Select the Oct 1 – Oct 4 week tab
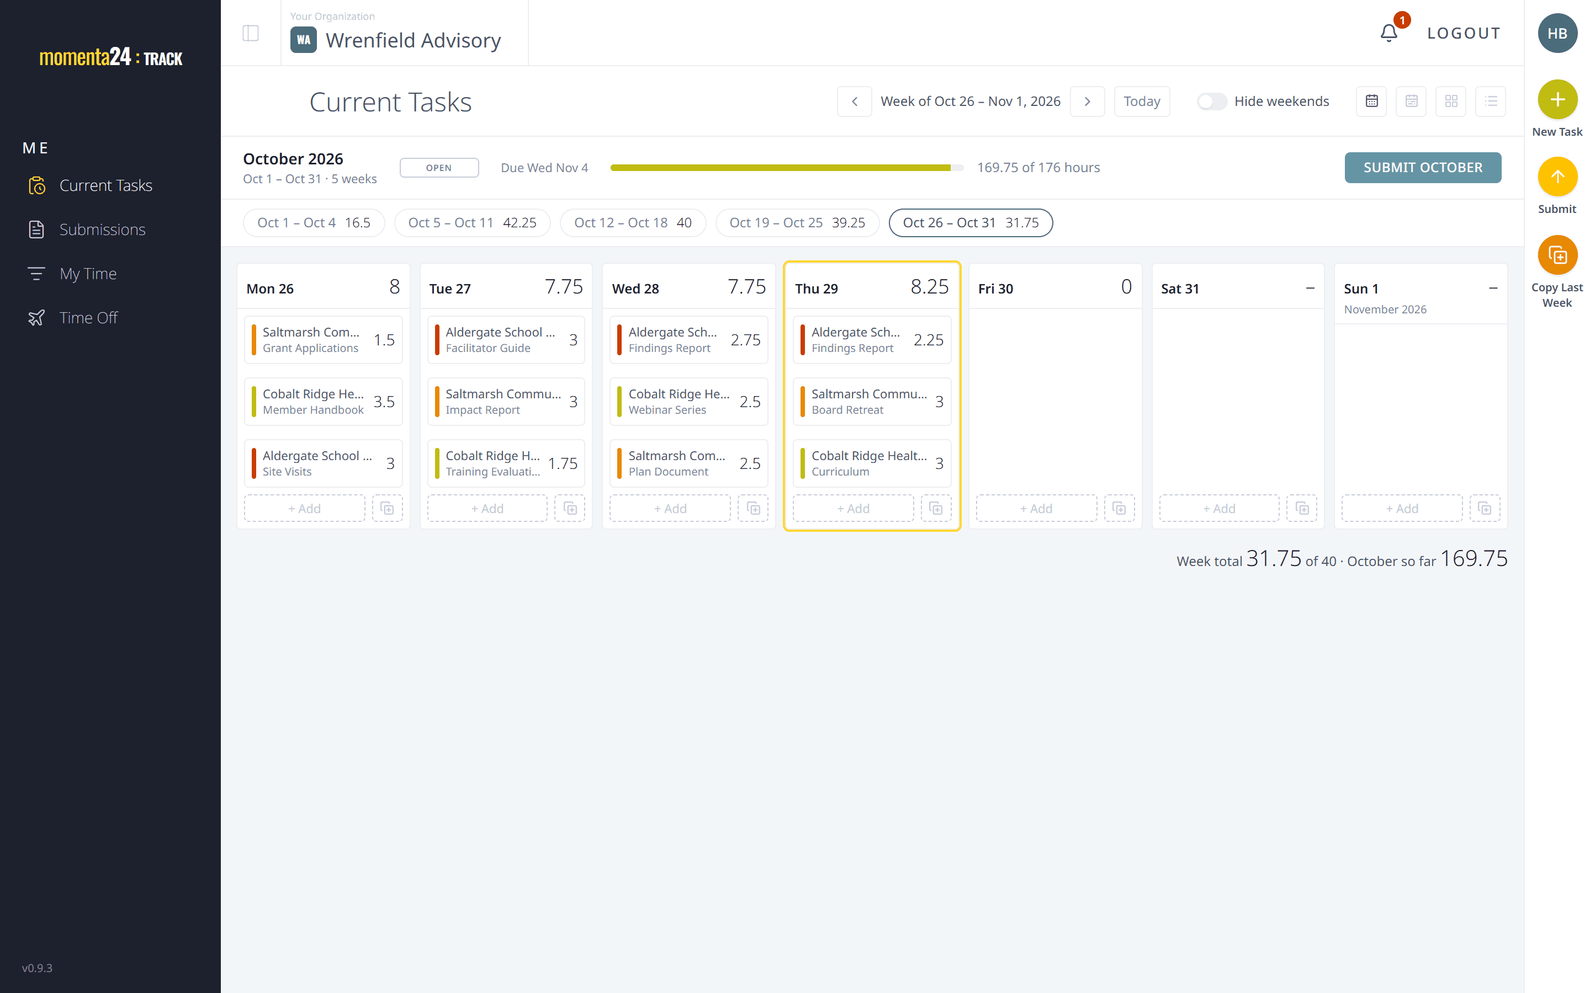 tap(314, 223)
